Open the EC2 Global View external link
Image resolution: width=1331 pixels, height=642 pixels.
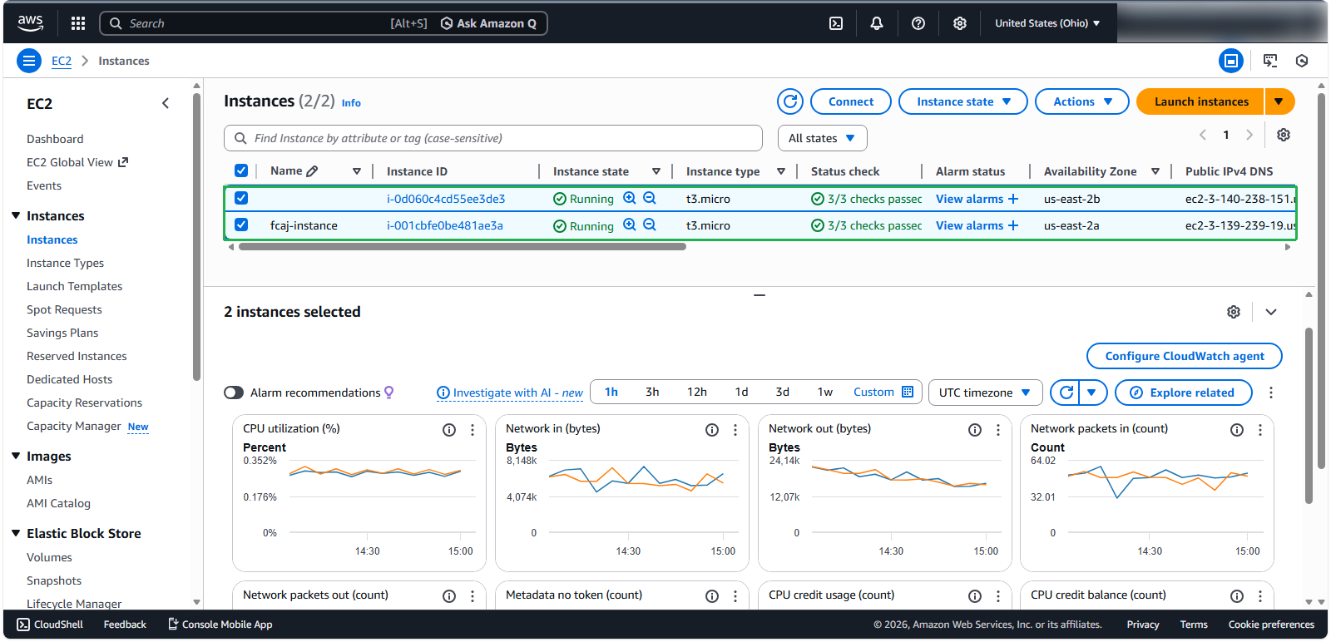[77, 162]
